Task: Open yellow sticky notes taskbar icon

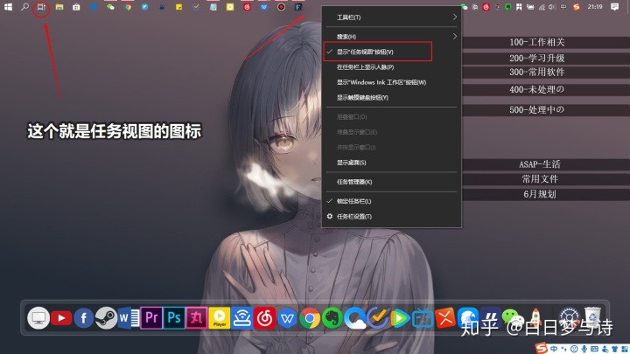Action: click(x=178, y=7)
